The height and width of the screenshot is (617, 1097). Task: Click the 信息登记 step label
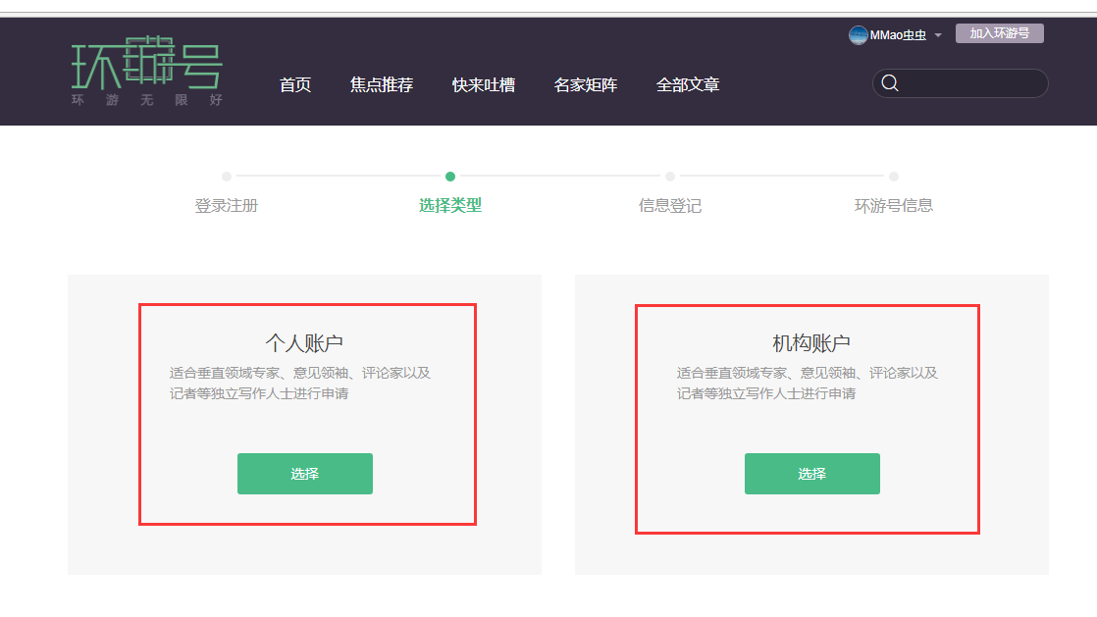coord(669,206)
